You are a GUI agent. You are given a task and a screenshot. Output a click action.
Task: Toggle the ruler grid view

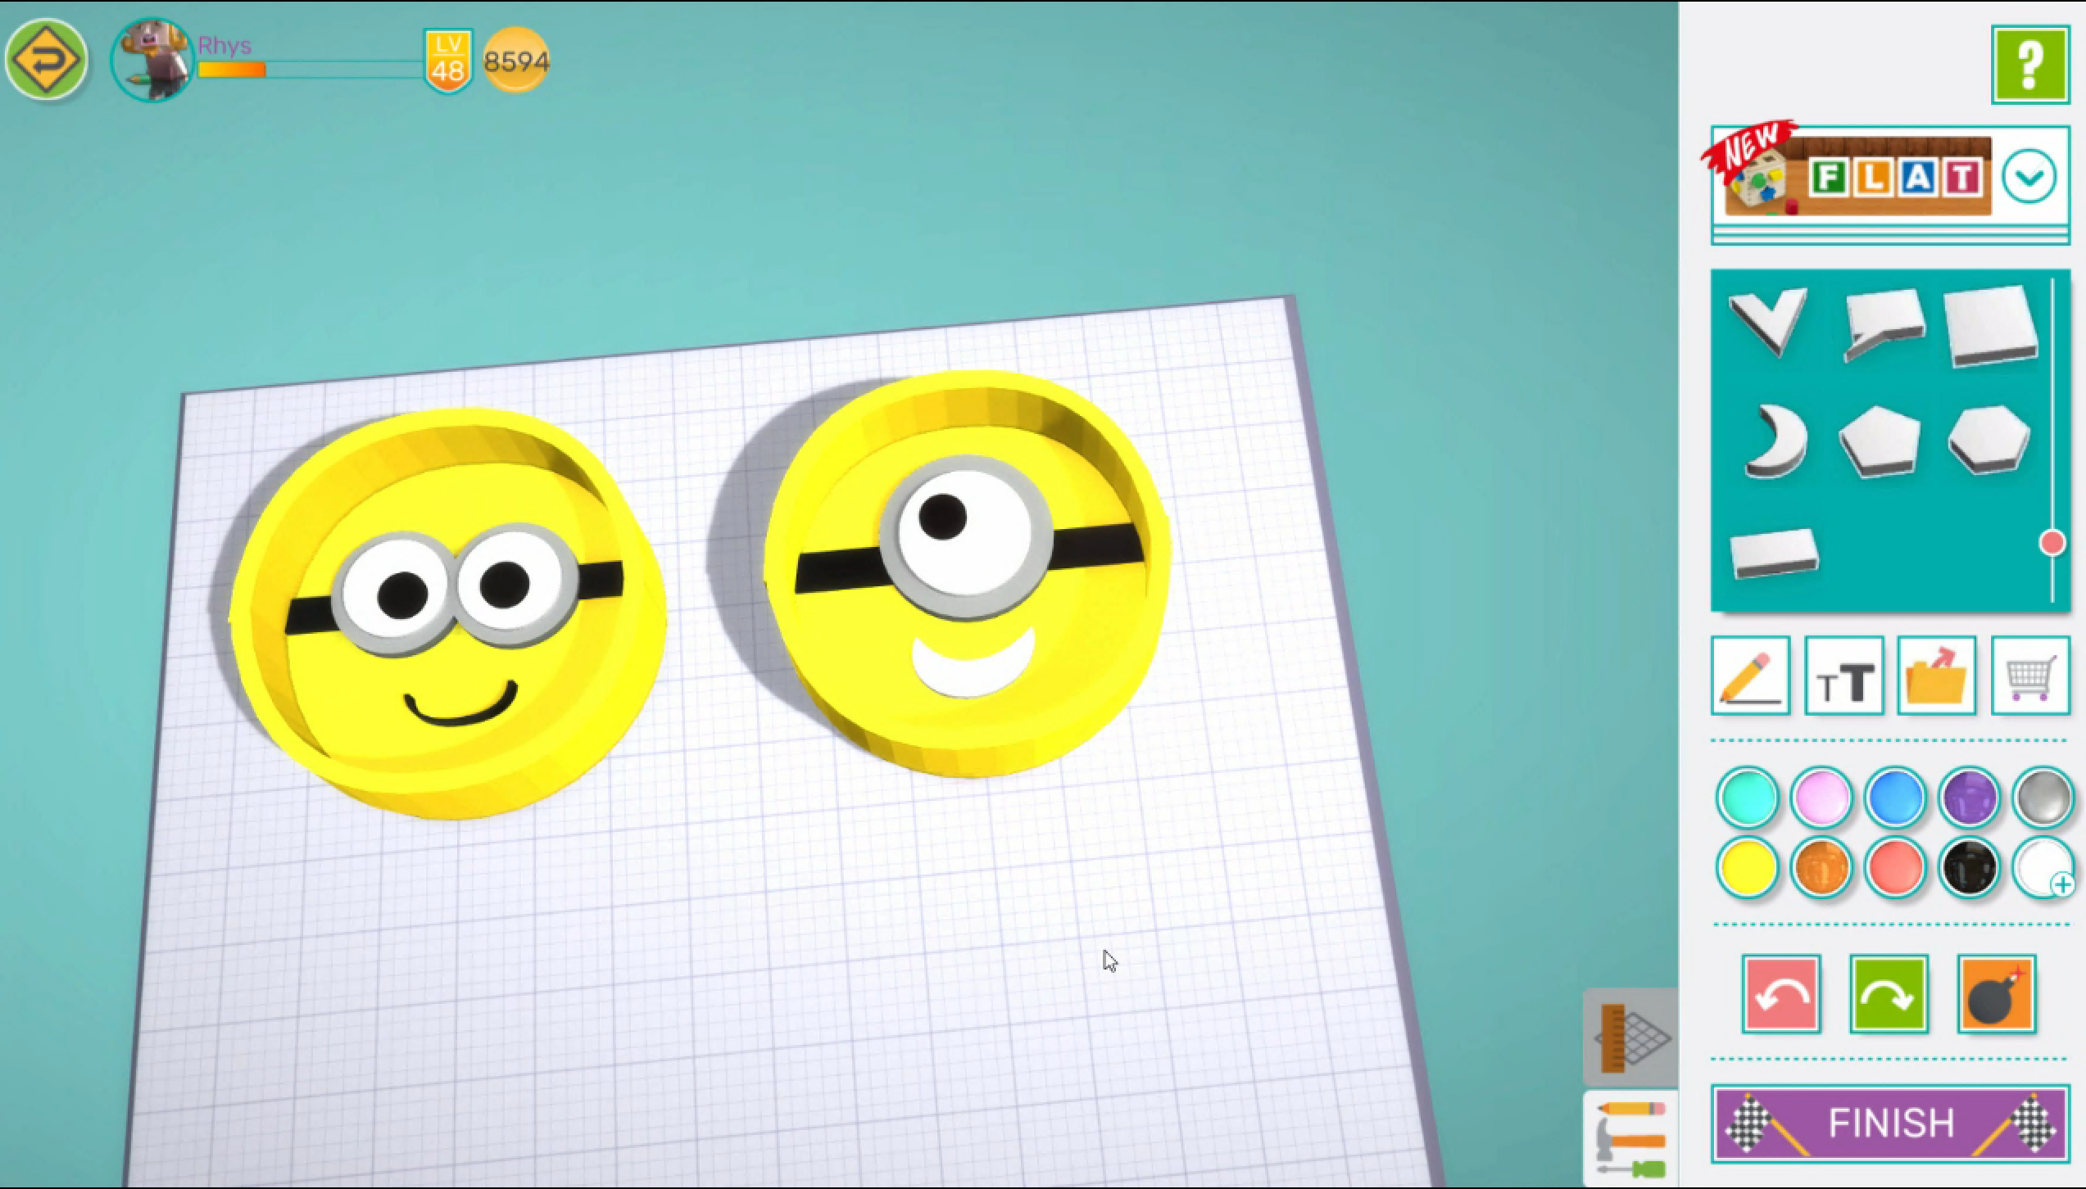(x=1630, y=1038)
